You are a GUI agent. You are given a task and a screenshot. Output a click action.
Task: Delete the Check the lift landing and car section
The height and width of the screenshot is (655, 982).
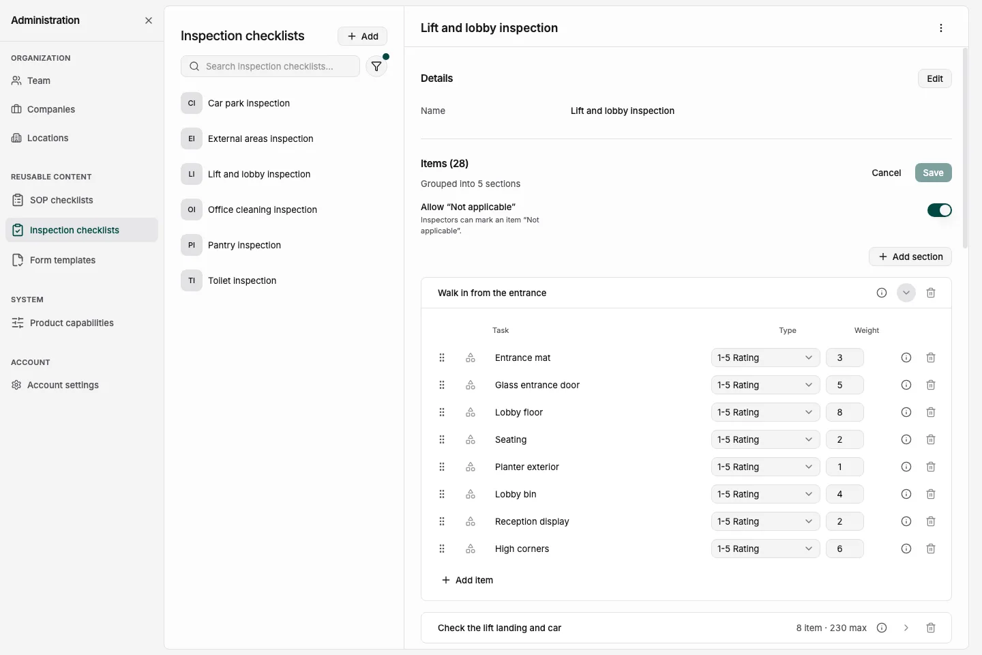pyautogui.click(x=931, y=628)
